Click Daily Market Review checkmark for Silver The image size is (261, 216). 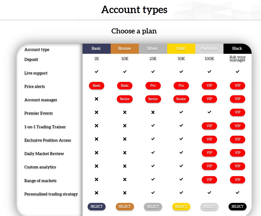[x=153, y=152]
